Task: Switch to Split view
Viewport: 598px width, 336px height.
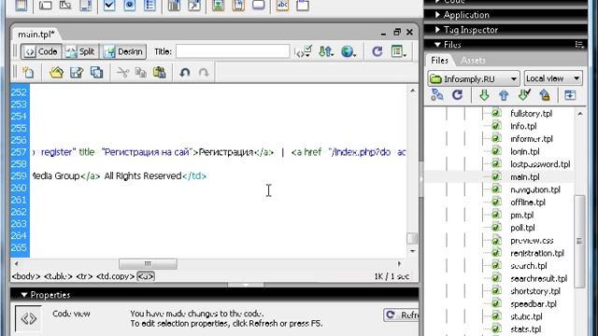Action: [x=80, y=51]
